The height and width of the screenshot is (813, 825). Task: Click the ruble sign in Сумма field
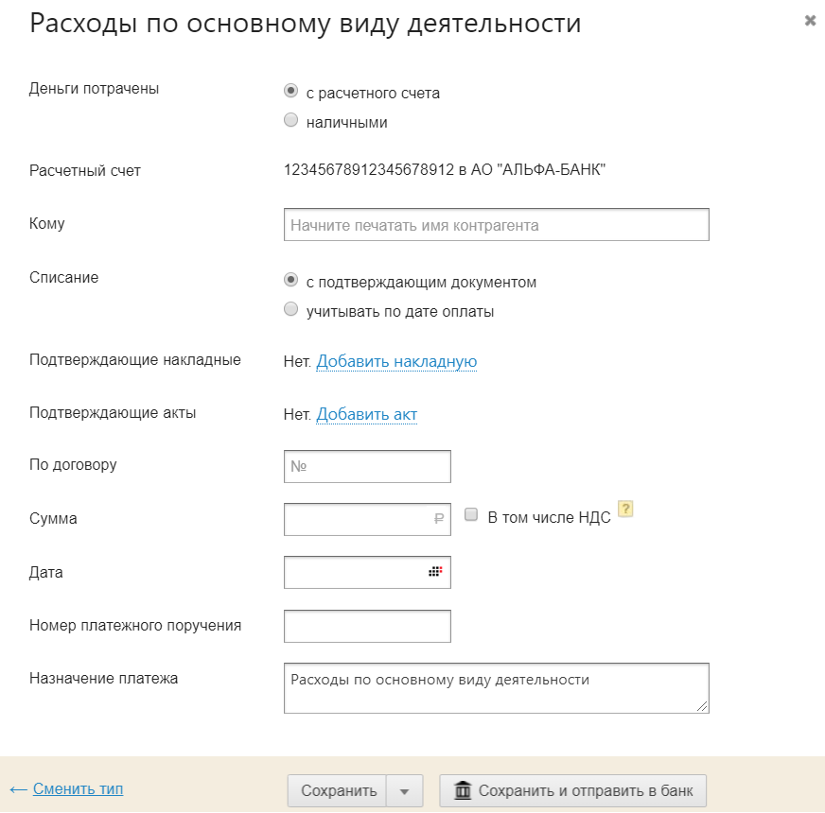coord(438,519)
